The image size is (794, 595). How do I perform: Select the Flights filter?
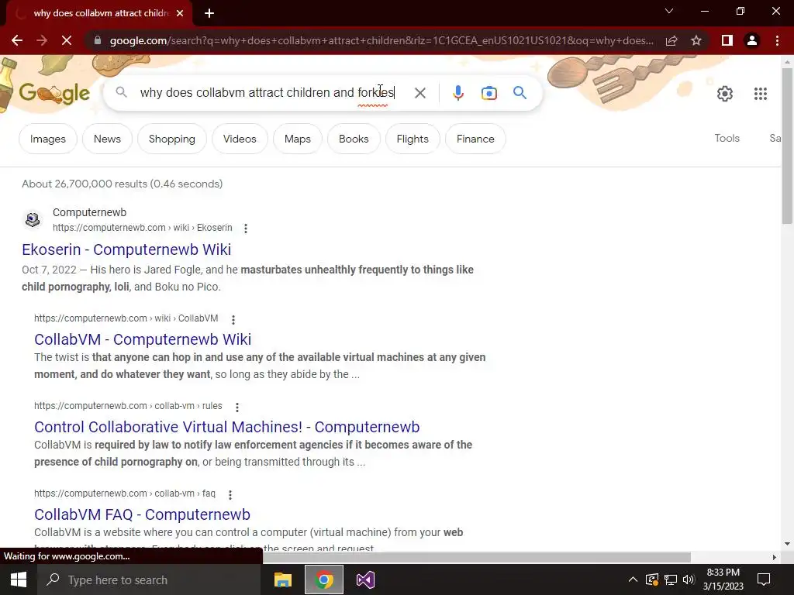(x=413, y=139)
